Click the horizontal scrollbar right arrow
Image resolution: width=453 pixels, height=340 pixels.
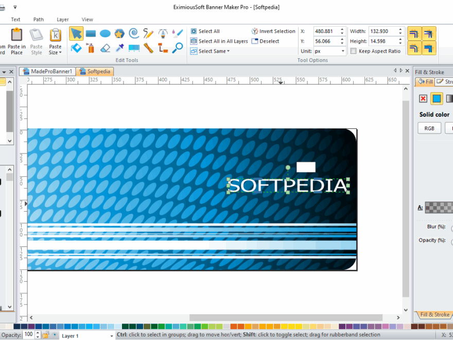point(398,317)
